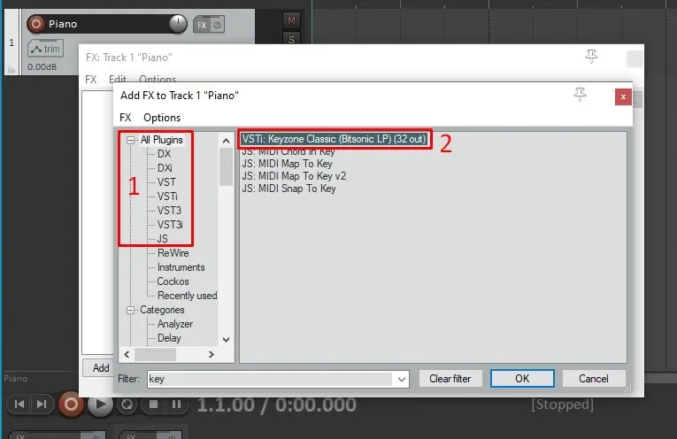Screen dimensions: 677x439
Task: Select JS: MIDI Chord in Key
Action: [x=288, y=151]
